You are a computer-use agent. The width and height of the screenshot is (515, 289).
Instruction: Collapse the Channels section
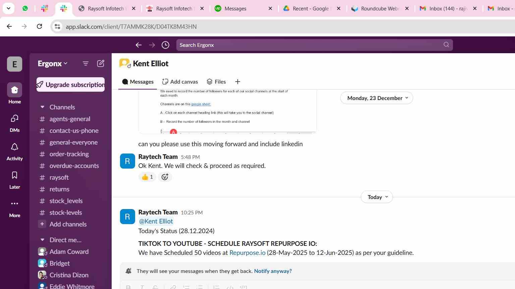point(42,107)
